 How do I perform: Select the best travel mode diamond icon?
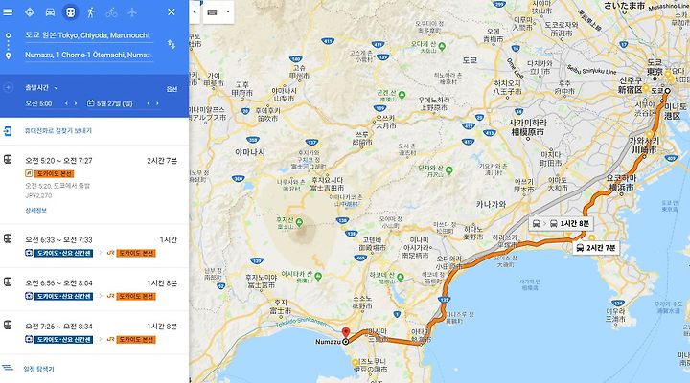[x=30, y=12]
